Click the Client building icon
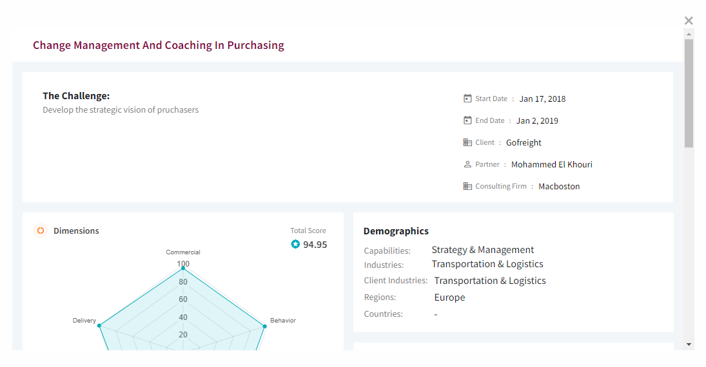Viewport: 706px width, 367px height. click(x=467, y=142)
